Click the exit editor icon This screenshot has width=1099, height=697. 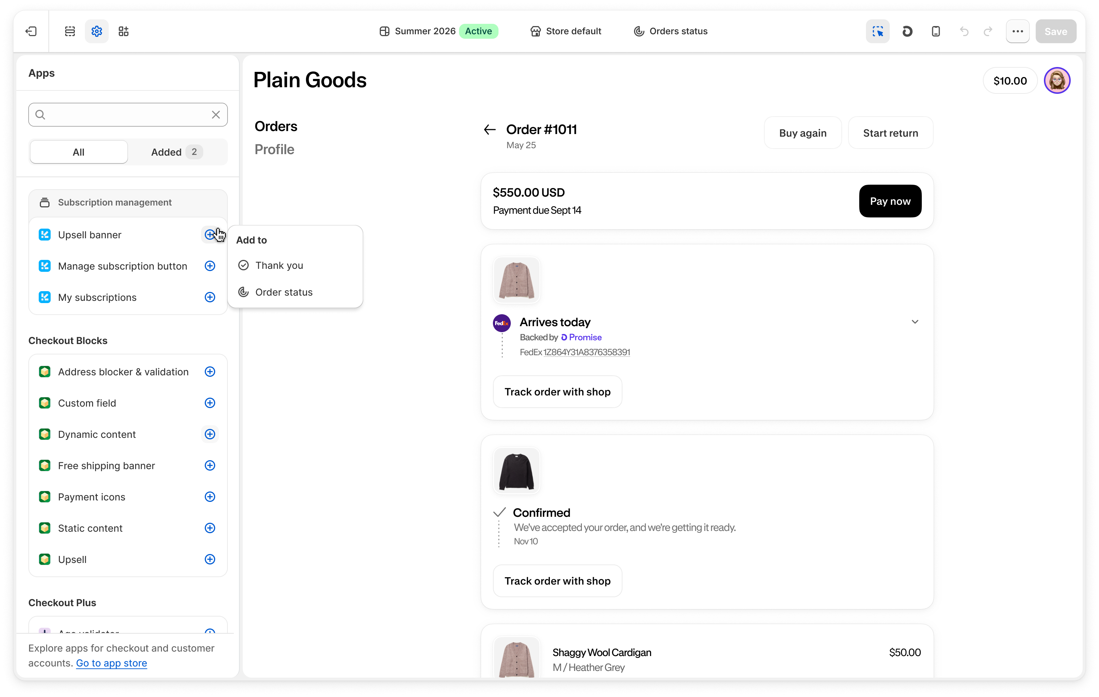pyautogui.click(x=31, y=31)
